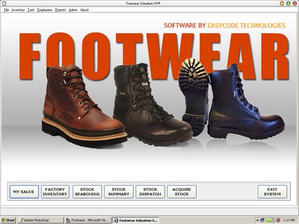Open the Reports menu
The image size is (299, 224).
[x=60, y=9]
